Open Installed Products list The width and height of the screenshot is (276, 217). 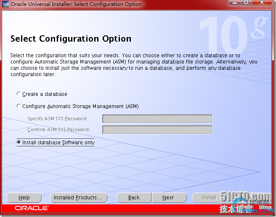point(79,198)
